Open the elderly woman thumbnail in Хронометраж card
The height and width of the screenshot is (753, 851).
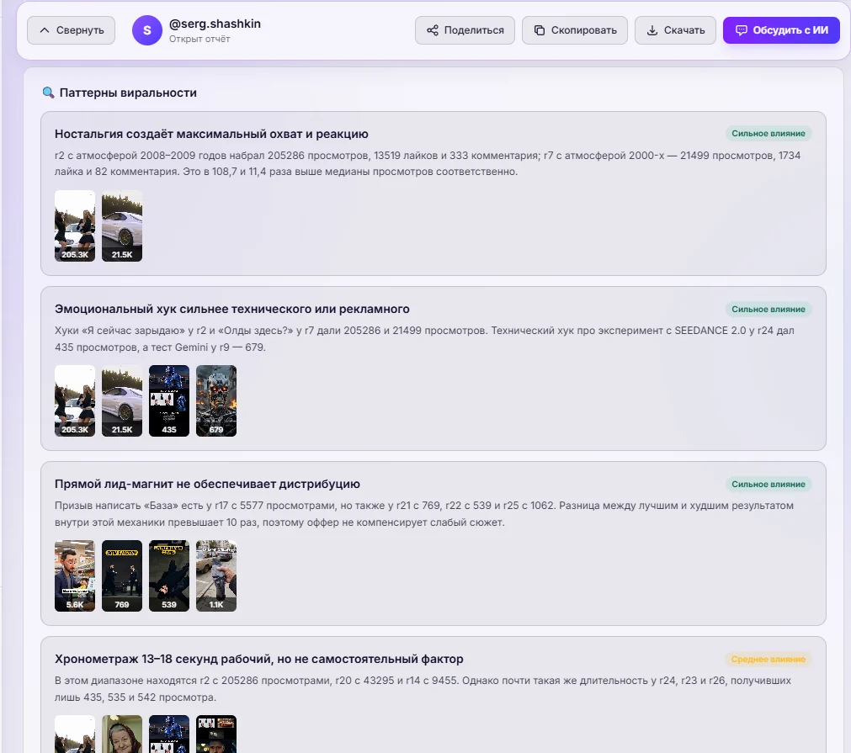(x=122, y=734)
